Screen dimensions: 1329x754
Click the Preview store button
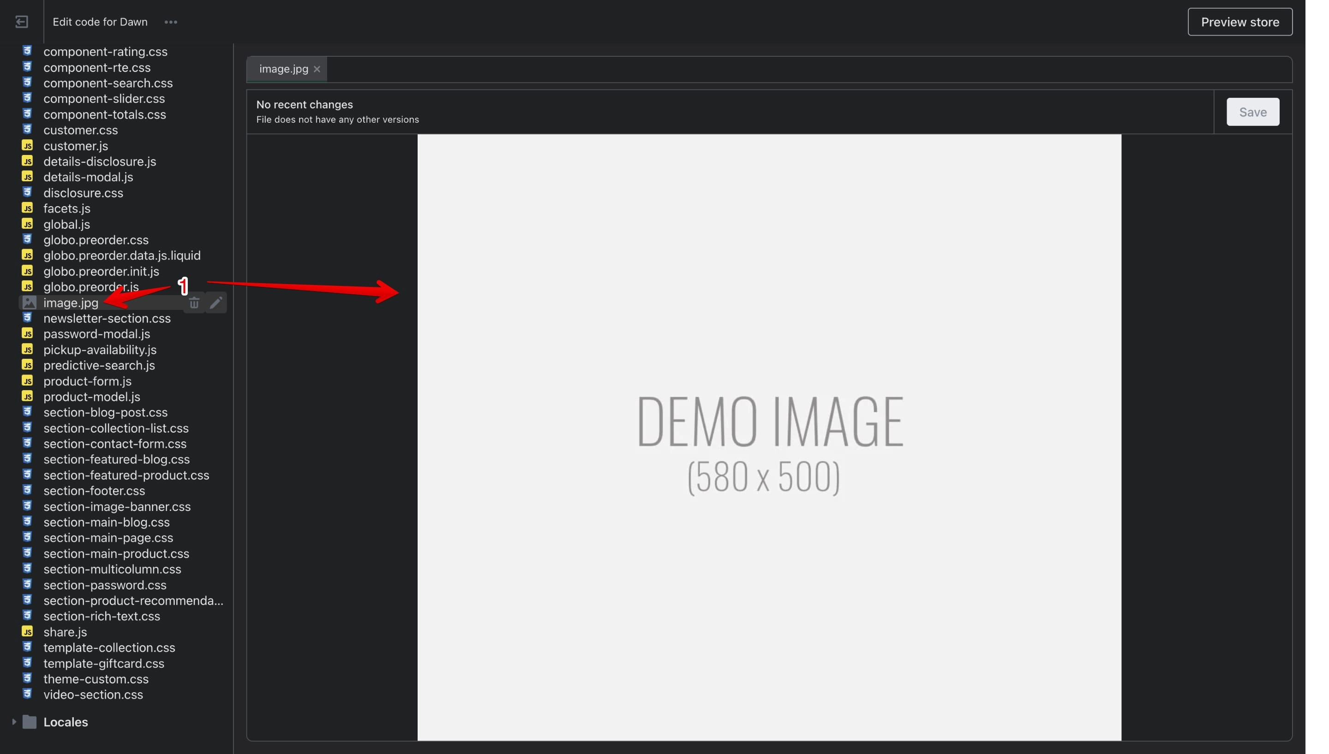pyautogui.click(x=1239, y=22)
